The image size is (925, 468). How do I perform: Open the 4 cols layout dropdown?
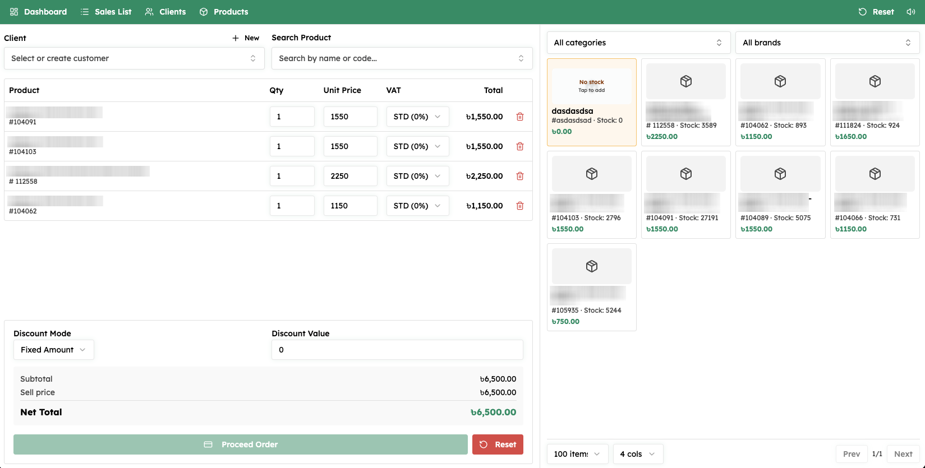[x=638, y=454]
